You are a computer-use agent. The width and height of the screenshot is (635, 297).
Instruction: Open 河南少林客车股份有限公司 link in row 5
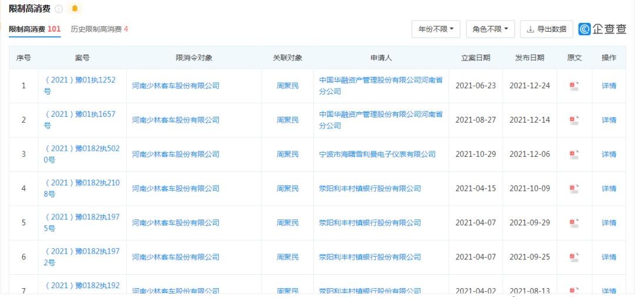175,223
